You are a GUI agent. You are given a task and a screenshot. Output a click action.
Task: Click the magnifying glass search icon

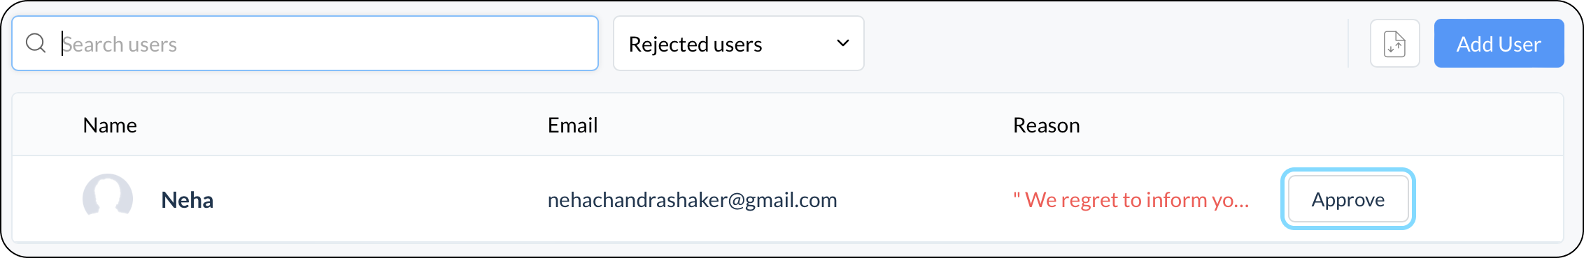(36, 43)
